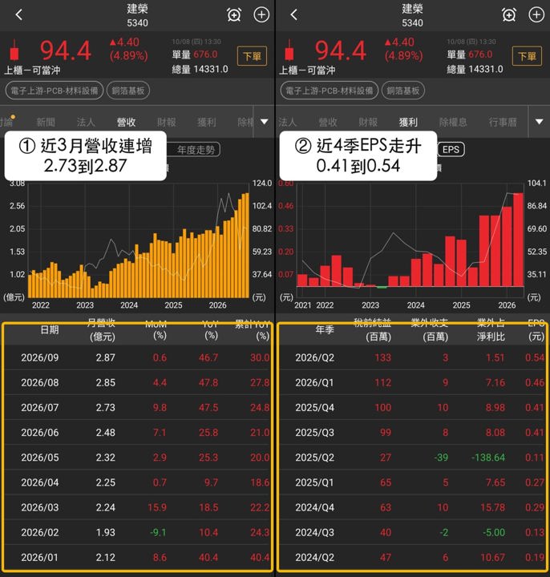Switch to 財報 tab in left panel
550x577 pixels.
pyautogui.click(x=167, y=122)
